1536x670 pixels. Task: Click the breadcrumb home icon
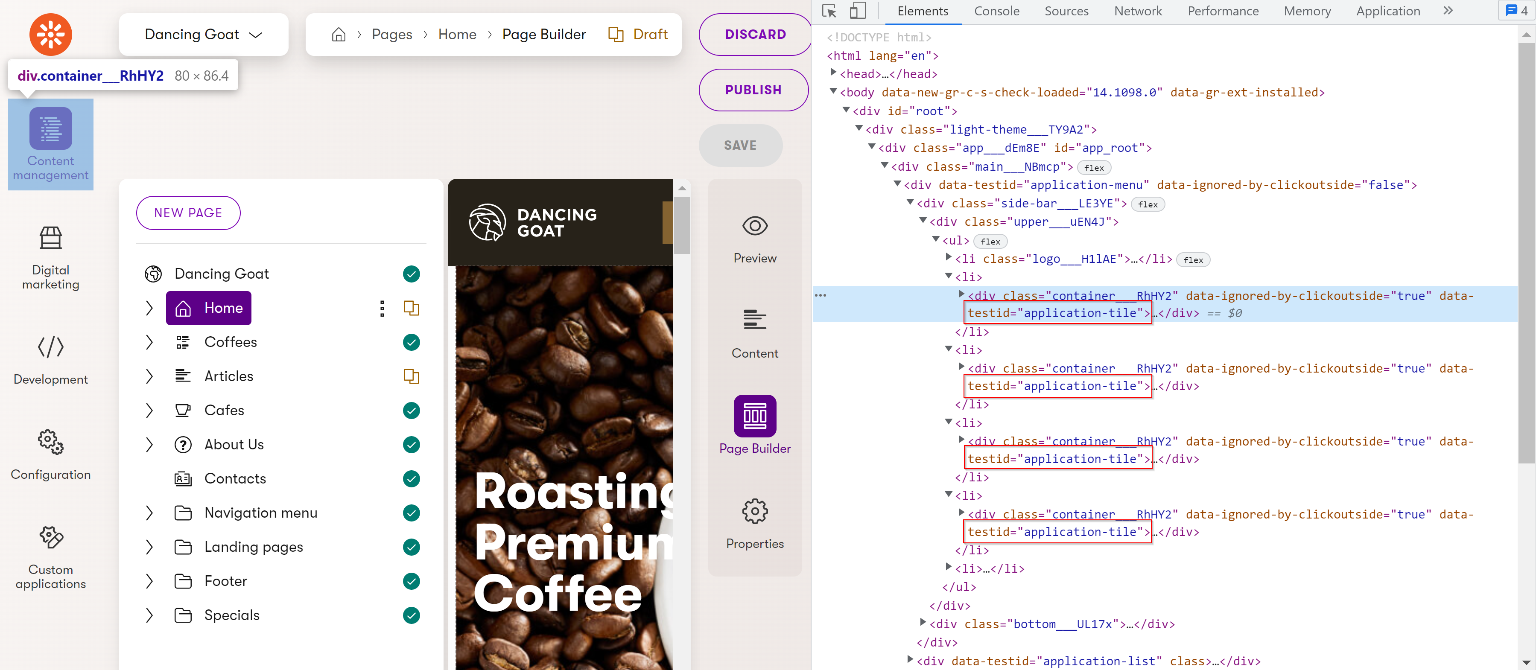(338, 35)
